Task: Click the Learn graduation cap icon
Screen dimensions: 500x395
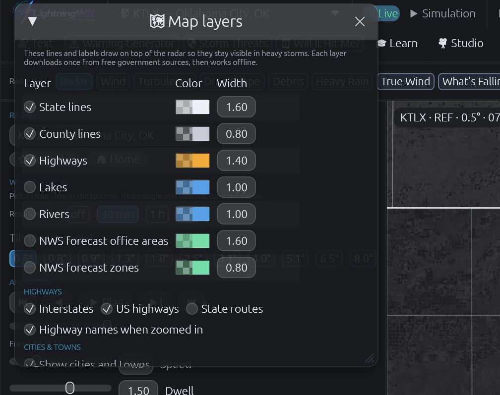Action: (382, 43)
